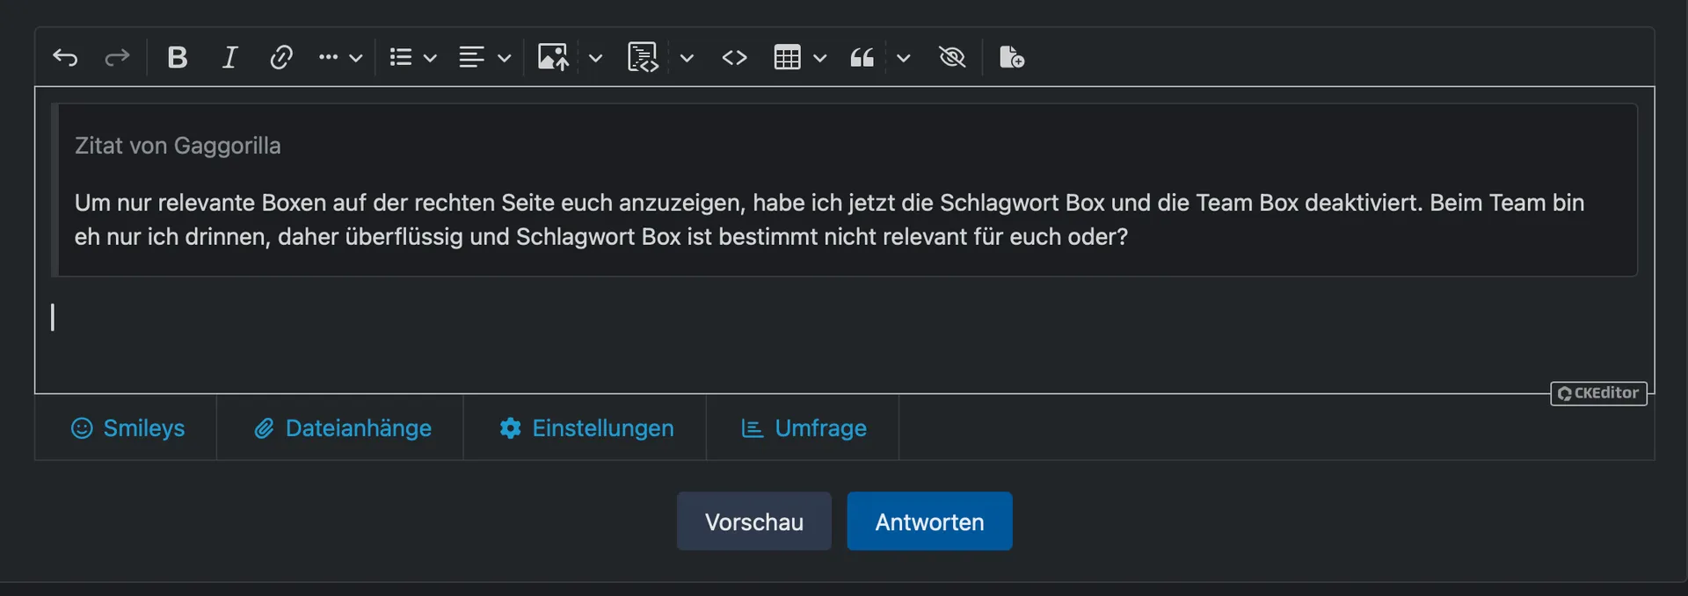Insert a link with chain icon
Viewport: 1688px width, 596px height.
click(281, 58)
